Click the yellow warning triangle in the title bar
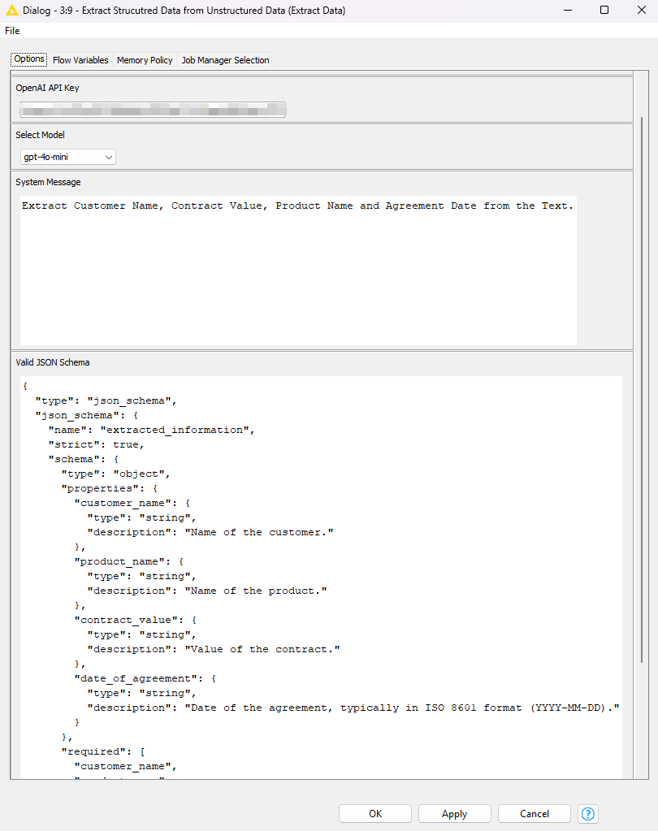 click(11, 11)
